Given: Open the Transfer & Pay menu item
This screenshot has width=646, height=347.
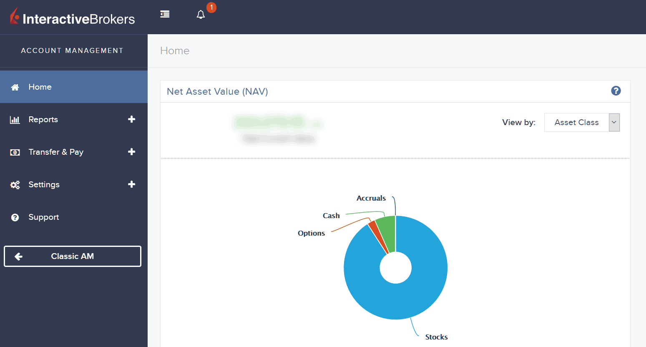Looking at the screenshot, I should (74, 152).
